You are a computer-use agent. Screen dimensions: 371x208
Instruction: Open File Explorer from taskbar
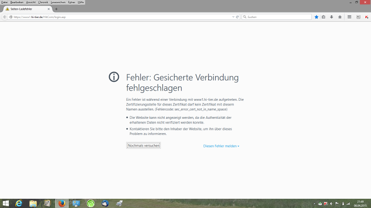tap(33, 203)
